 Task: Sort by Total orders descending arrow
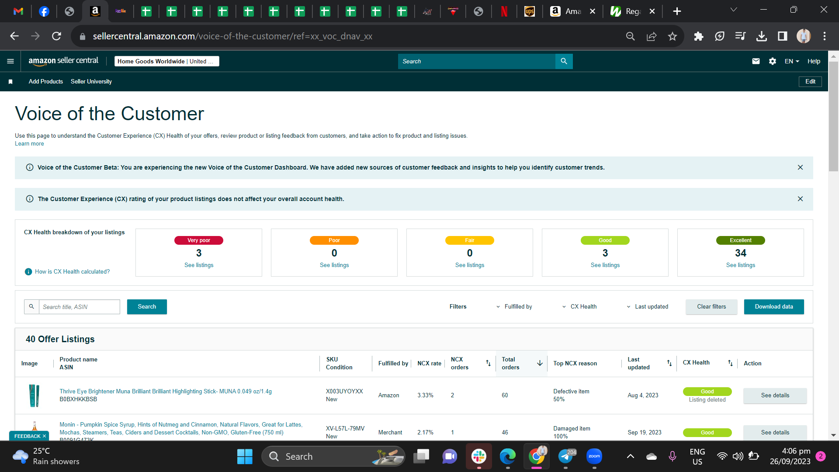540,363
